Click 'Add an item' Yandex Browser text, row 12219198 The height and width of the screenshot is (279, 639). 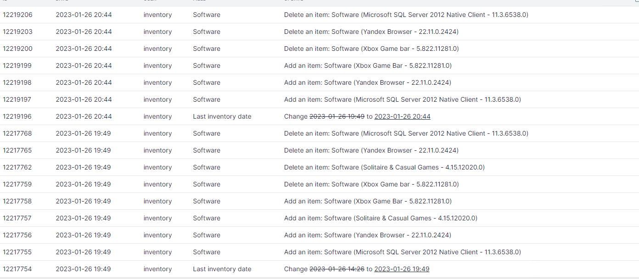point(368,82)
